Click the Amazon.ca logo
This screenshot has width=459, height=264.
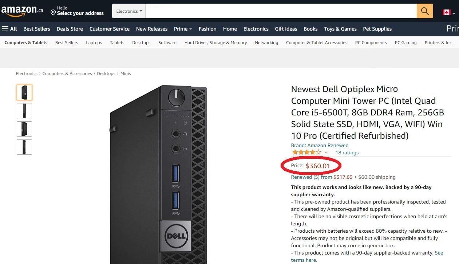pos(22,11)
